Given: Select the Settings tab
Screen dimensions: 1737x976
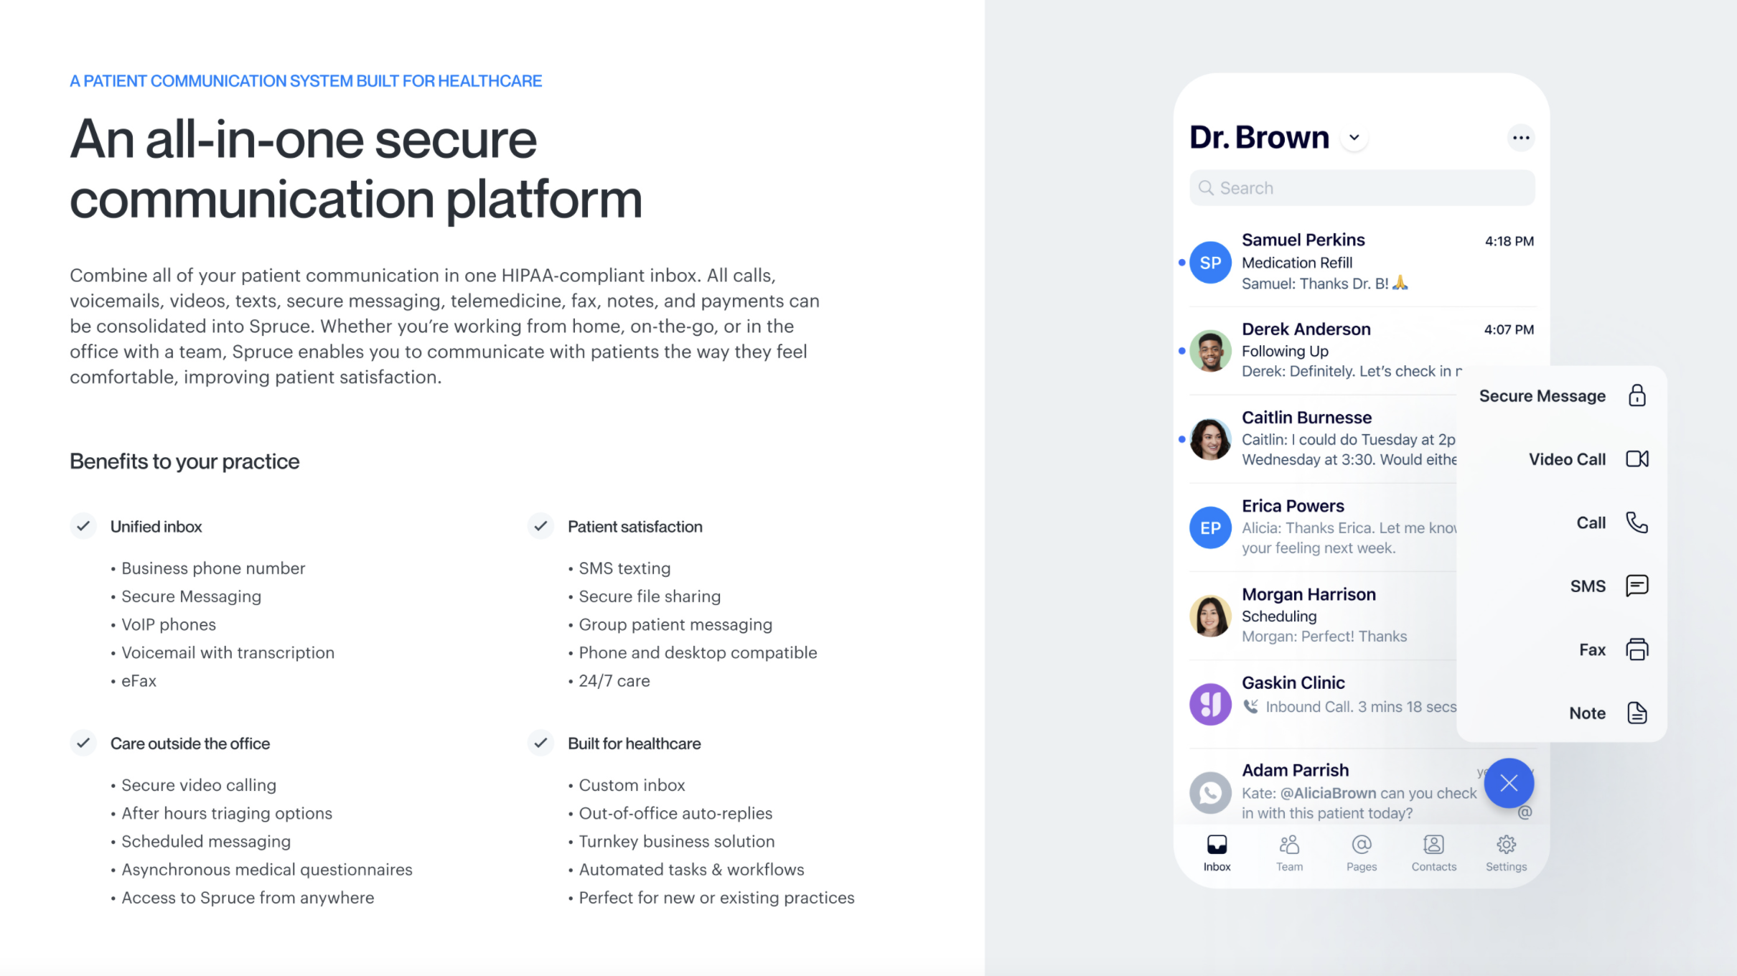Looking at the screenshot, I should pos(1504,850).
